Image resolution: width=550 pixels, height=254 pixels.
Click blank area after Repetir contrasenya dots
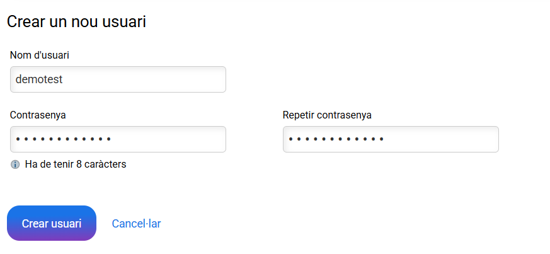coord(441,139)
